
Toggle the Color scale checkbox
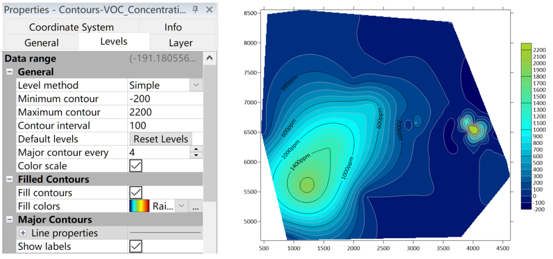click(136, 166)
